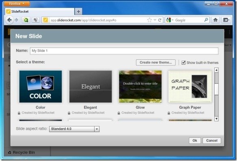Click the search magnifier icon
The width and height of the screenshot is (237, 161).
pyautogui.click(x=206, y=20)
